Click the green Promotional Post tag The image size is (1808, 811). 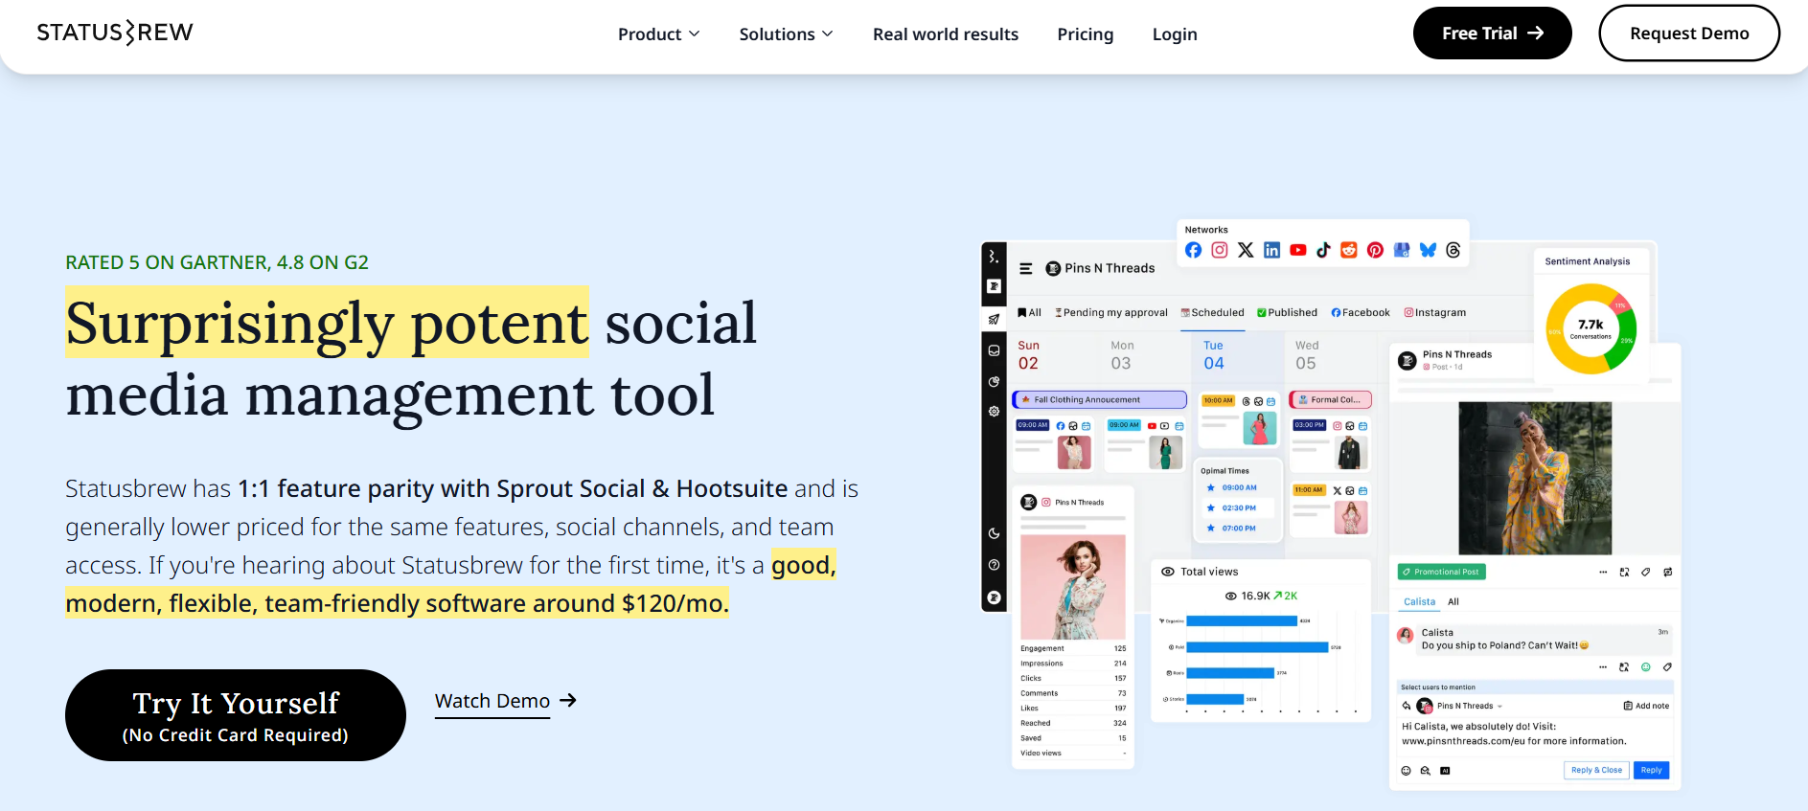(x=1441, y=572)
